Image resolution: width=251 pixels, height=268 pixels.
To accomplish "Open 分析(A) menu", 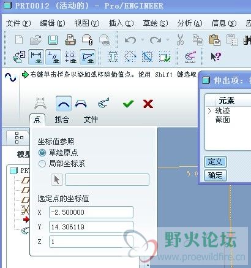I will pos(190,23).
